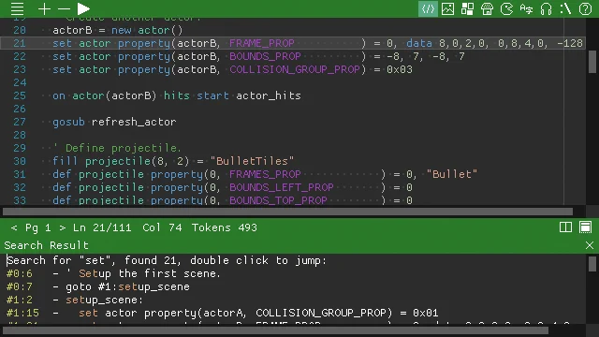Click FRAME_PROP on line 21
Viewport: 599px width, 337px height.
(x=262, y=43)
